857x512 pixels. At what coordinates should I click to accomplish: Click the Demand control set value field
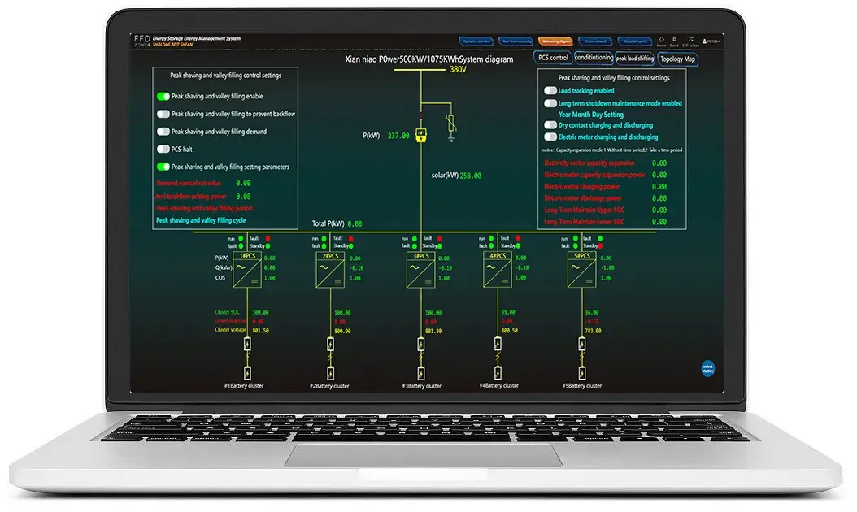[x=243, y=184]
